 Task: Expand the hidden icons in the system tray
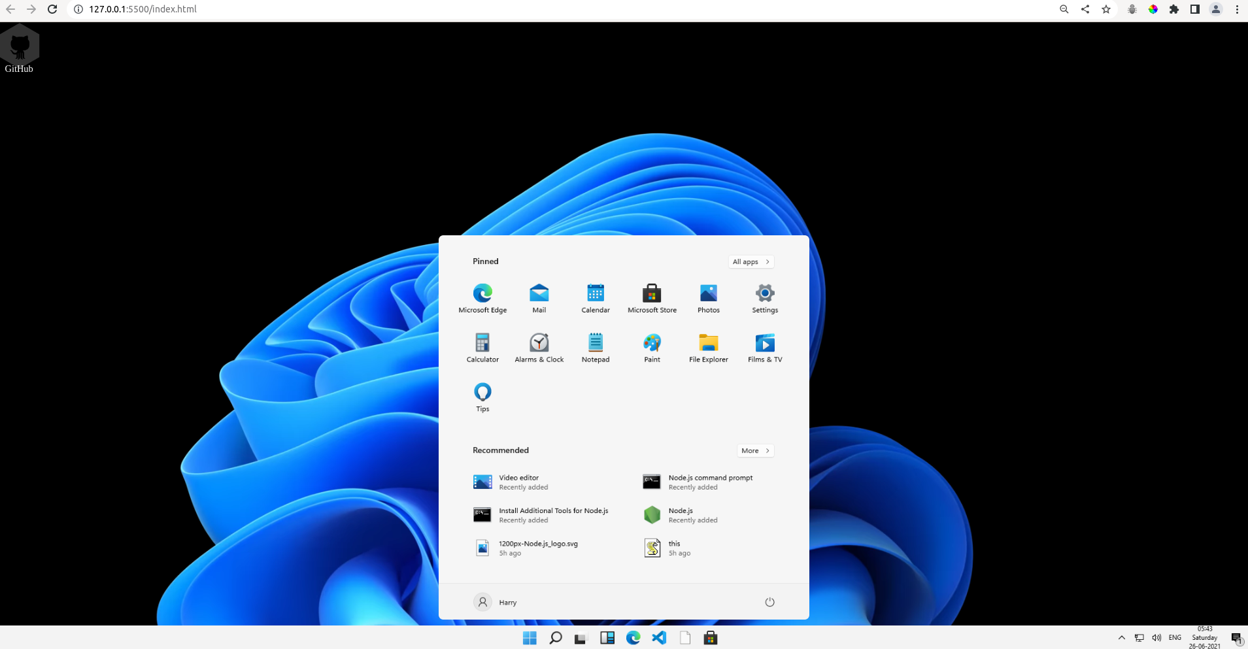[x=1121, y=637]
